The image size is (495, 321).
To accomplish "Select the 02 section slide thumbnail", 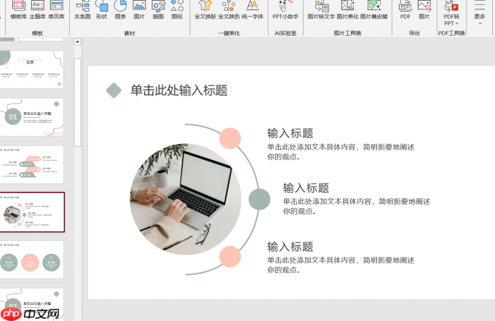I will point(31,304).
